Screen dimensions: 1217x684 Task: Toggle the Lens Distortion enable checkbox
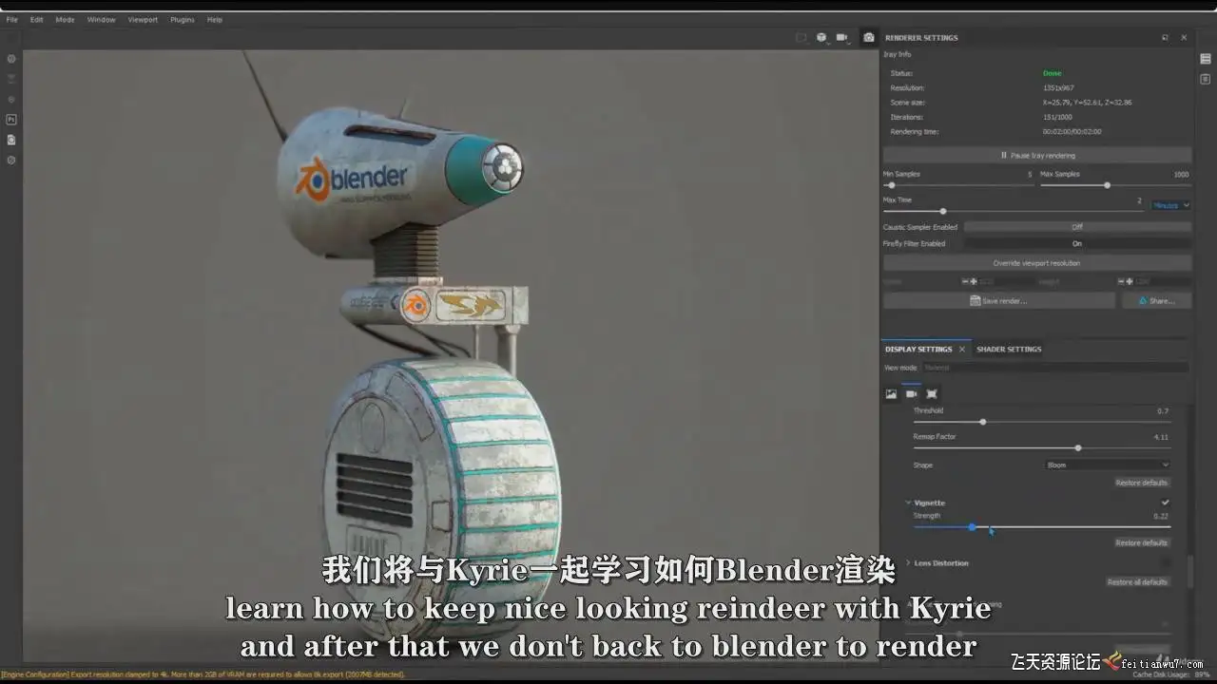tap(1165, 563)
